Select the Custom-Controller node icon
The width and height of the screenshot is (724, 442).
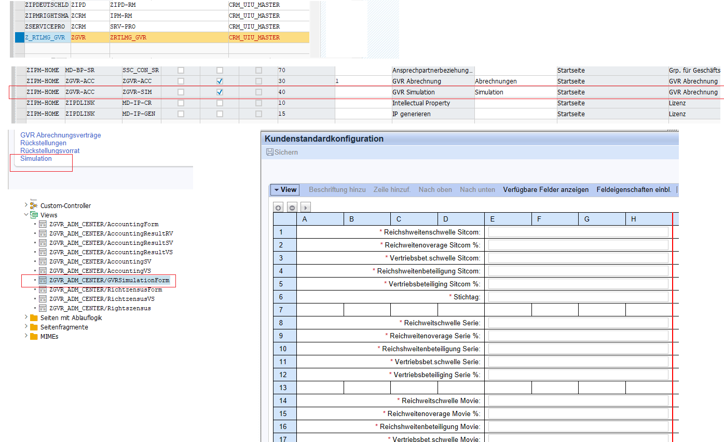click(x=34, y=205)
